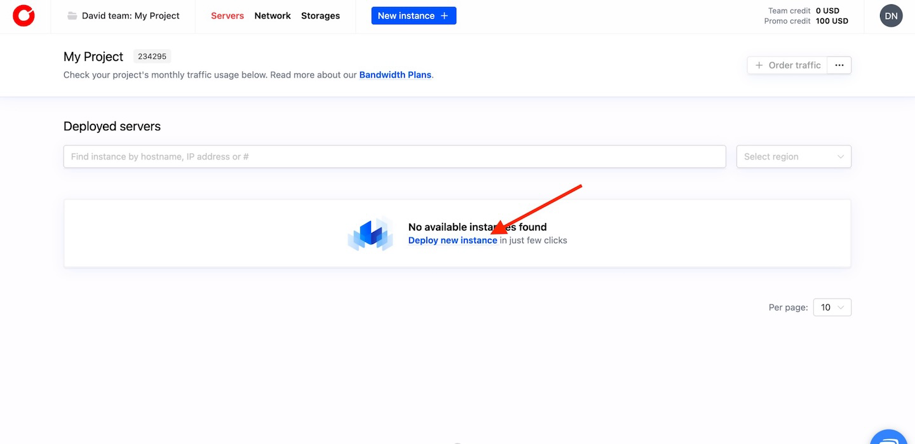
Task: Click the project ID badge 234295
Action: coord(152,57)
